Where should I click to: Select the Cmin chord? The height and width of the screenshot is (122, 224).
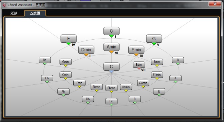(x=66, y=75)
